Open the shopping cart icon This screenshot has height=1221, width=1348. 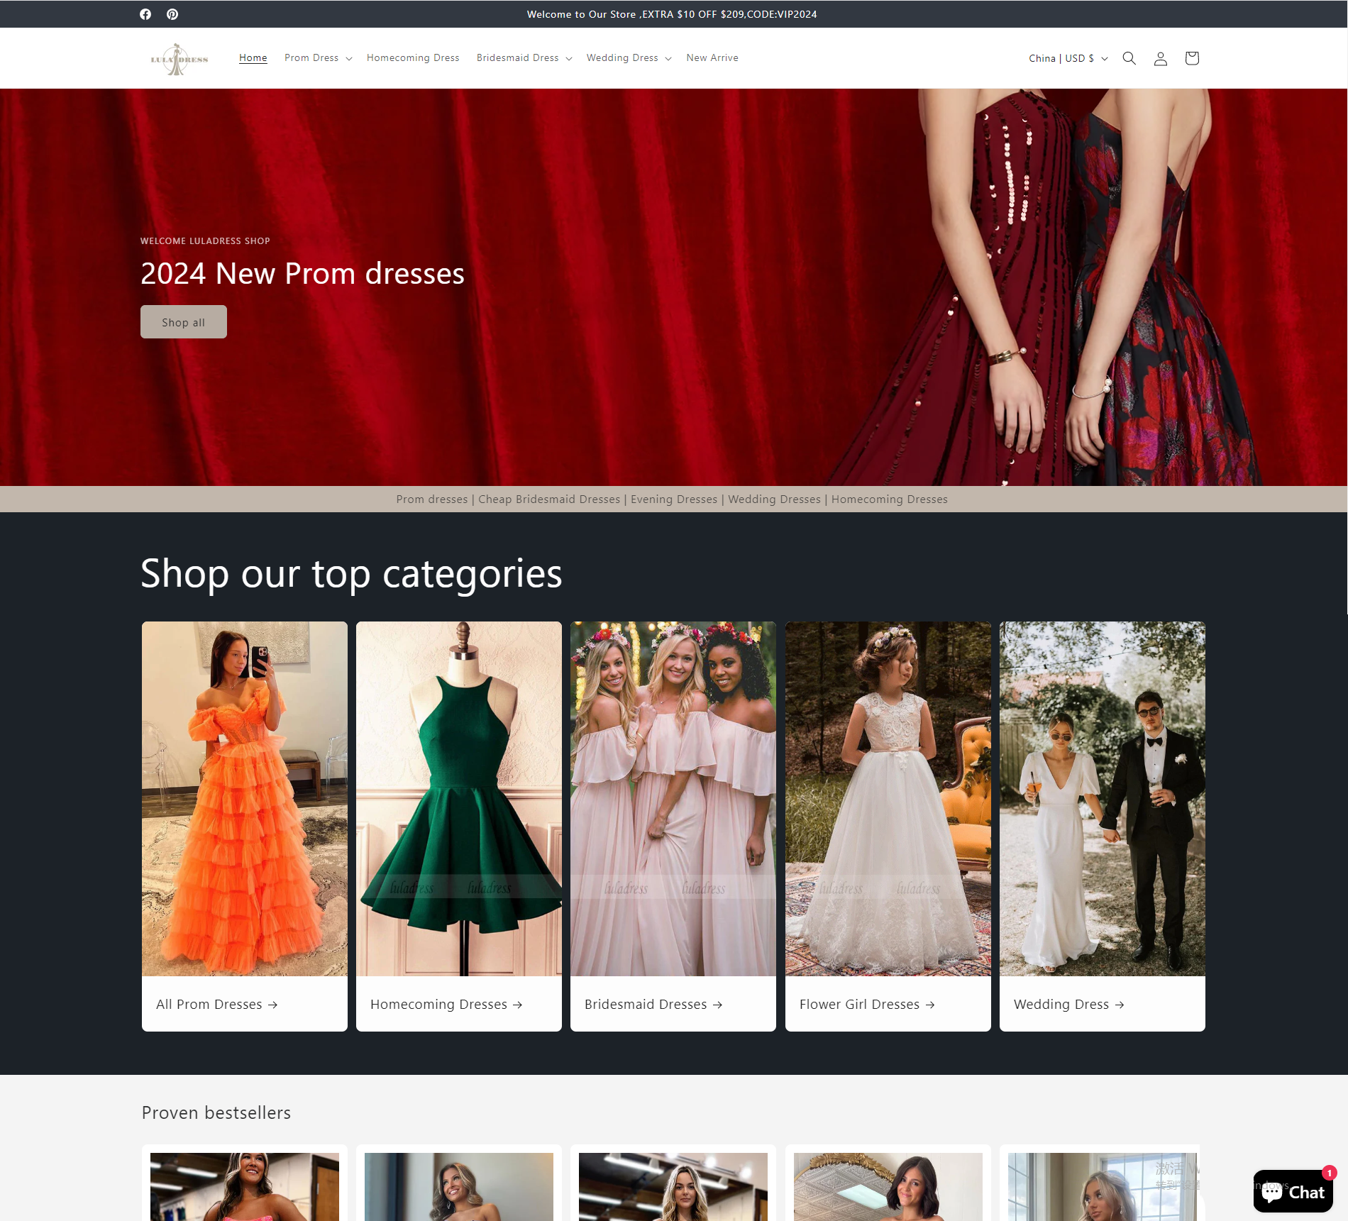[x=1191, y=58]
